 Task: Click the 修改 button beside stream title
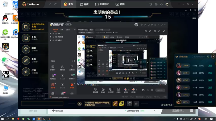click(x=91, y=30)
